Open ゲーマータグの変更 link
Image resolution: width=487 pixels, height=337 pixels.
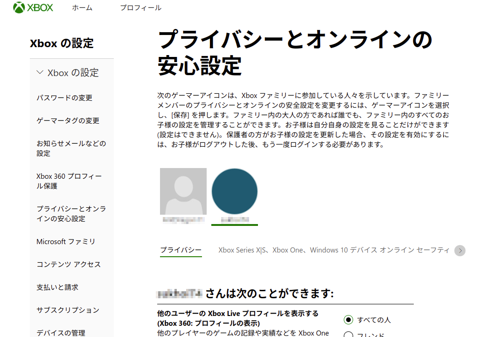coord(68,120)
